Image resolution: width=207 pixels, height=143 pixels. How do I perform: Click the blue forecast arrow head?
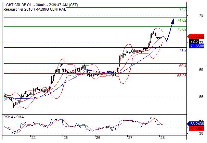point(173,21)
